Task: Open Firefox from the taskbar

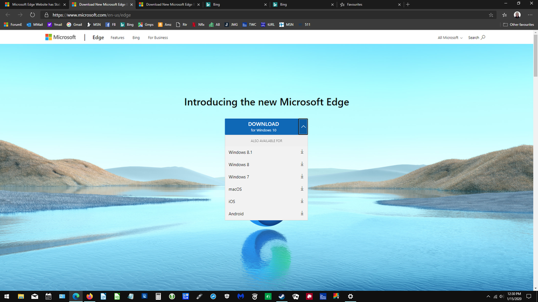Action: 89,296
